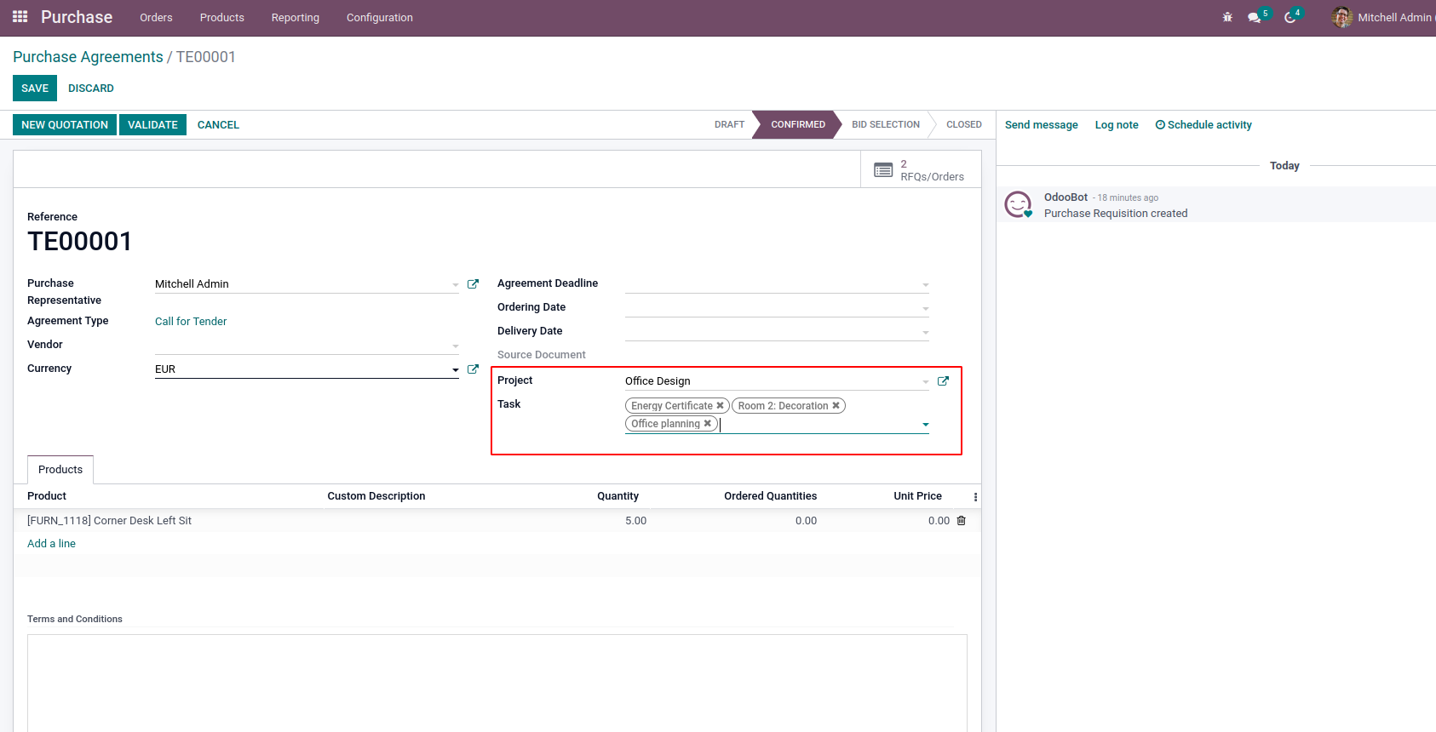Expand Purchase Representative dropdown

pyautogui.click(x=456, y=285)
